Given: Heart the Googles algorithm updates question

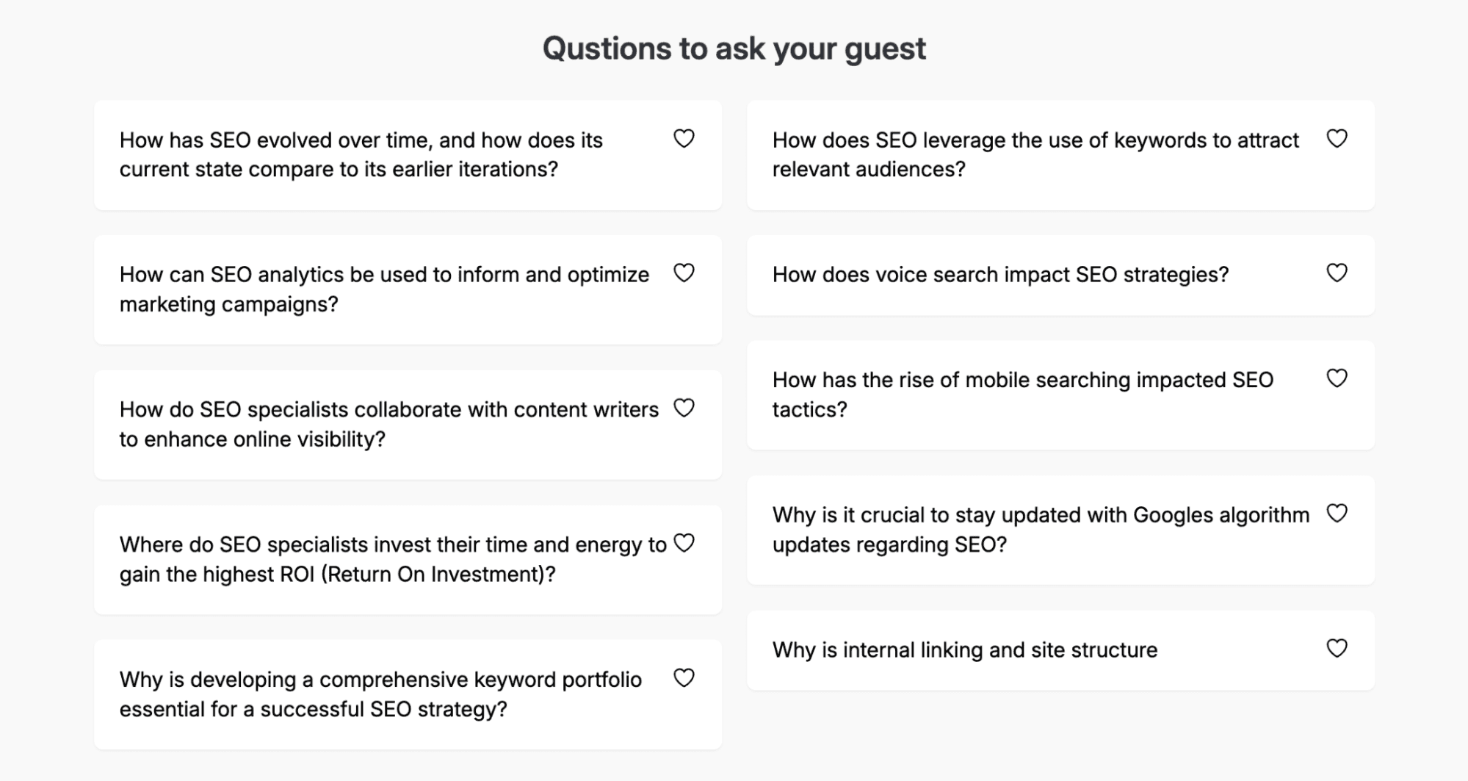Looking at the screenshot, I should (1337, 513).
